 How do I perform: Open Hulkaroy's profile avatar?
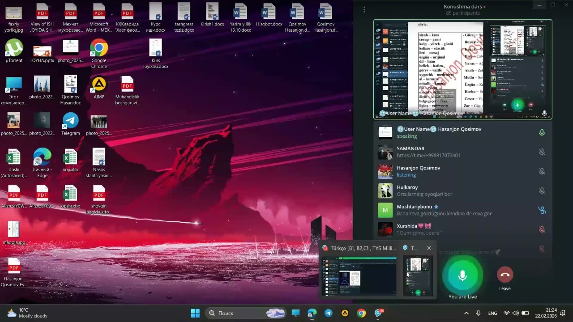(x=385, y=191)
